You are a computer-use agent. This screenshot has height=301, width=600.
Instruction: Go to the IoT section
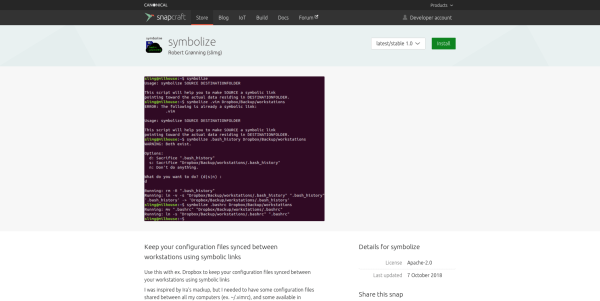pos(242,17)
